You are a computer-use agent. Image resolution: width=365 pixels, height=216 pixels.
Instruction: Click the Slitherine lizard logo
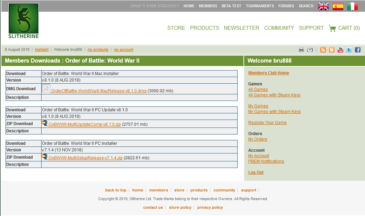click(24, 21)
